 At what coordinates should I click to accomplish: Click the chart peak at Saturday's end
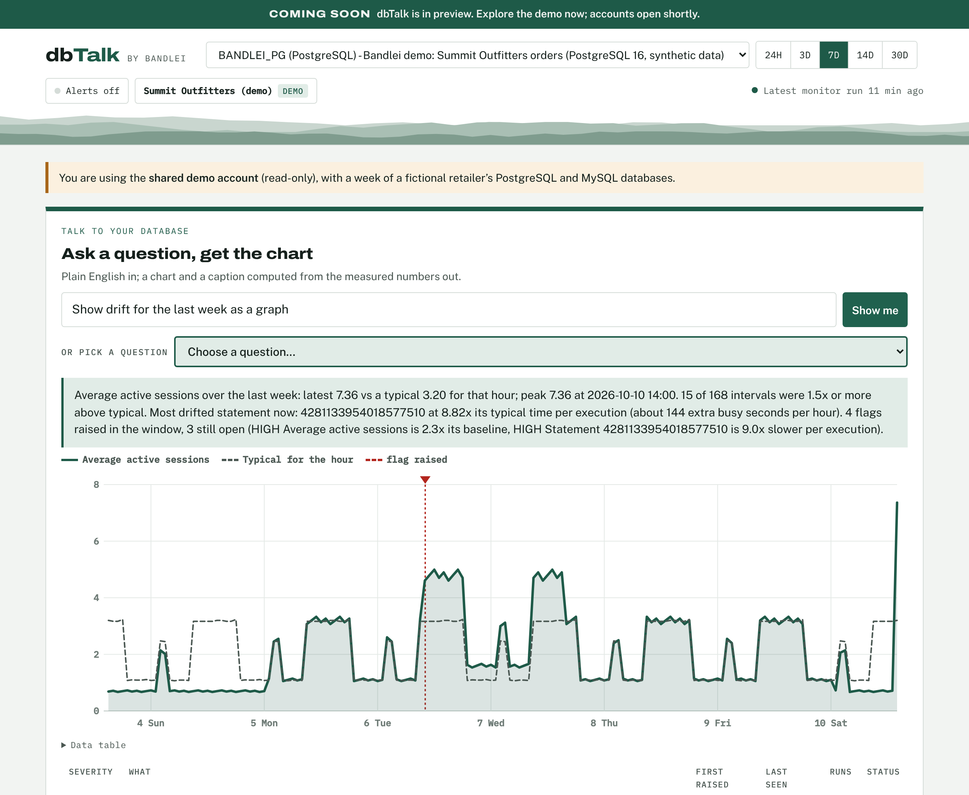(897, 503)
